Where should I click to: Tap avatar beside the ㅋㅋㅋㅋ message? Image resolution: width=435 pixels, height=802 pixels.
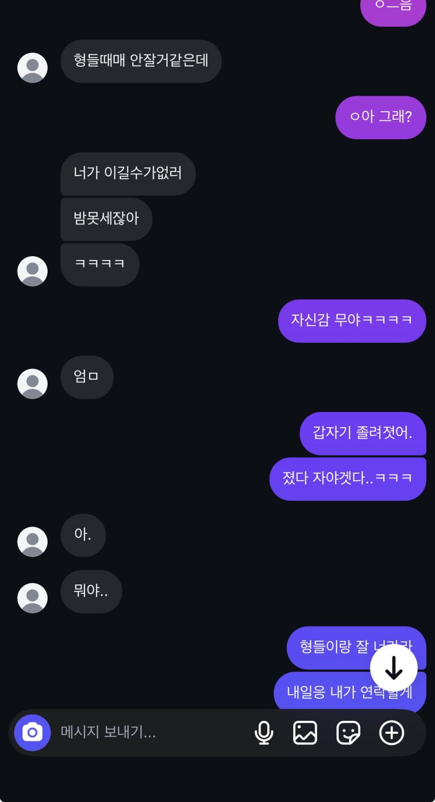pos(33,271)
